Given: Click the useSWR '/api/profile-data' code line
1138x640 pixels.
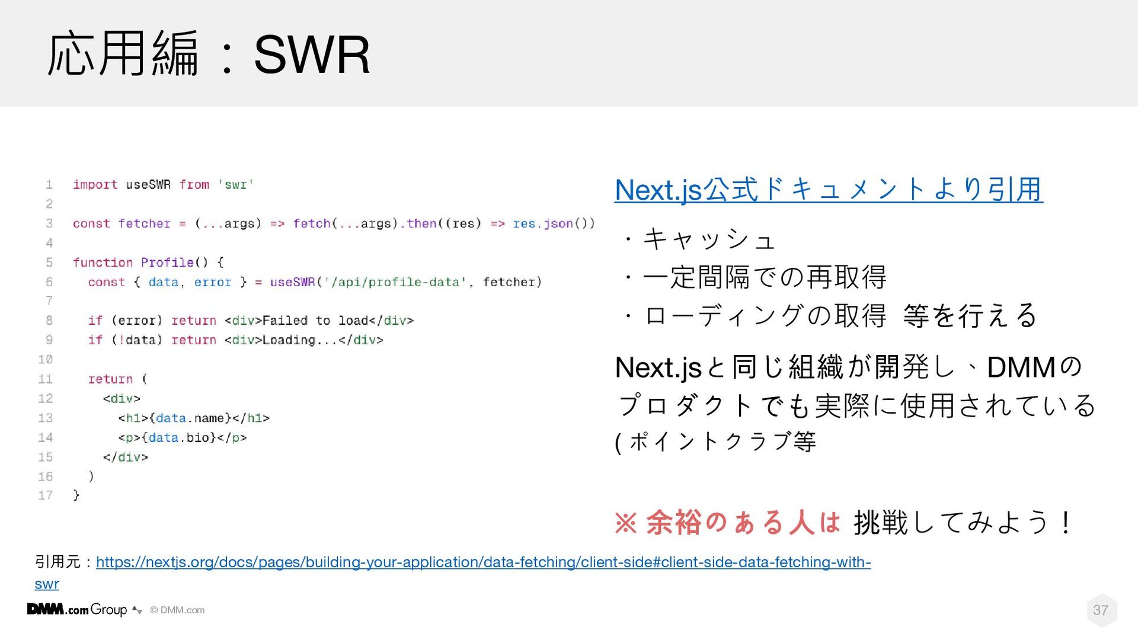Looking at the screenshot, I should tap(314, 282).
